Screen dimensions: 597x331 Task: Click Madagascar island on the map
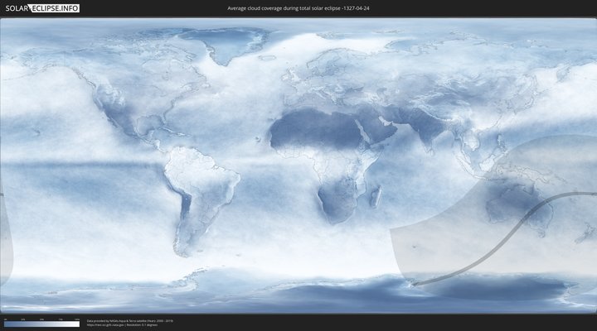tap(376, 197)
